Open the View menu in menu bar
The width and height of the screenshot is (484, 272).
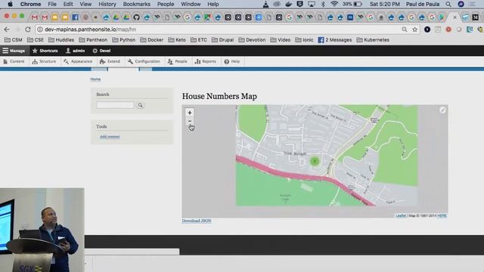coord(85,4)
